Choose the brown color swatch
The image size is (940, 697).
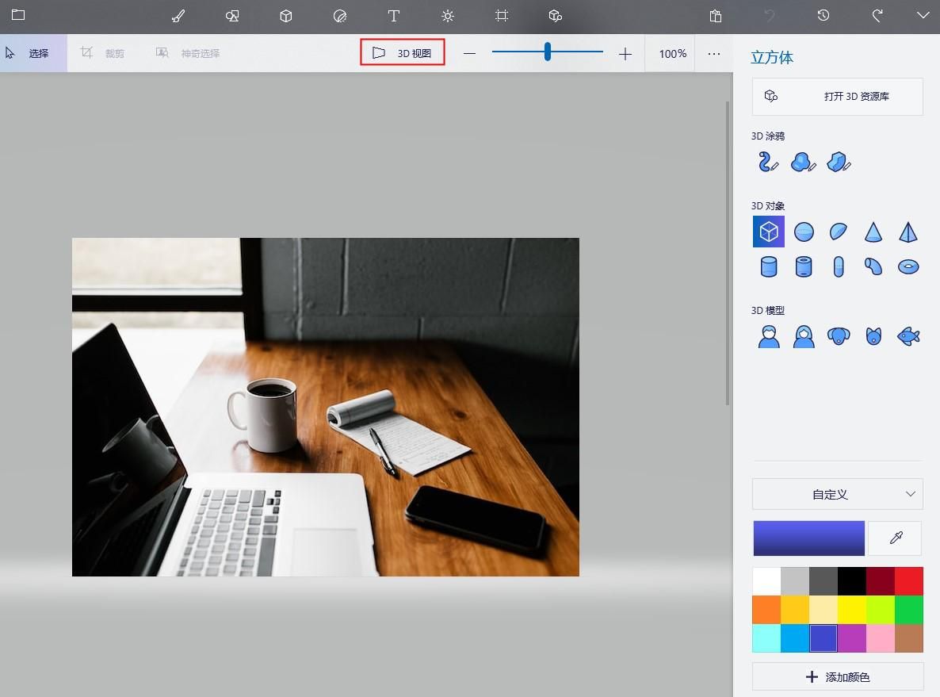[x=909, y=638]
